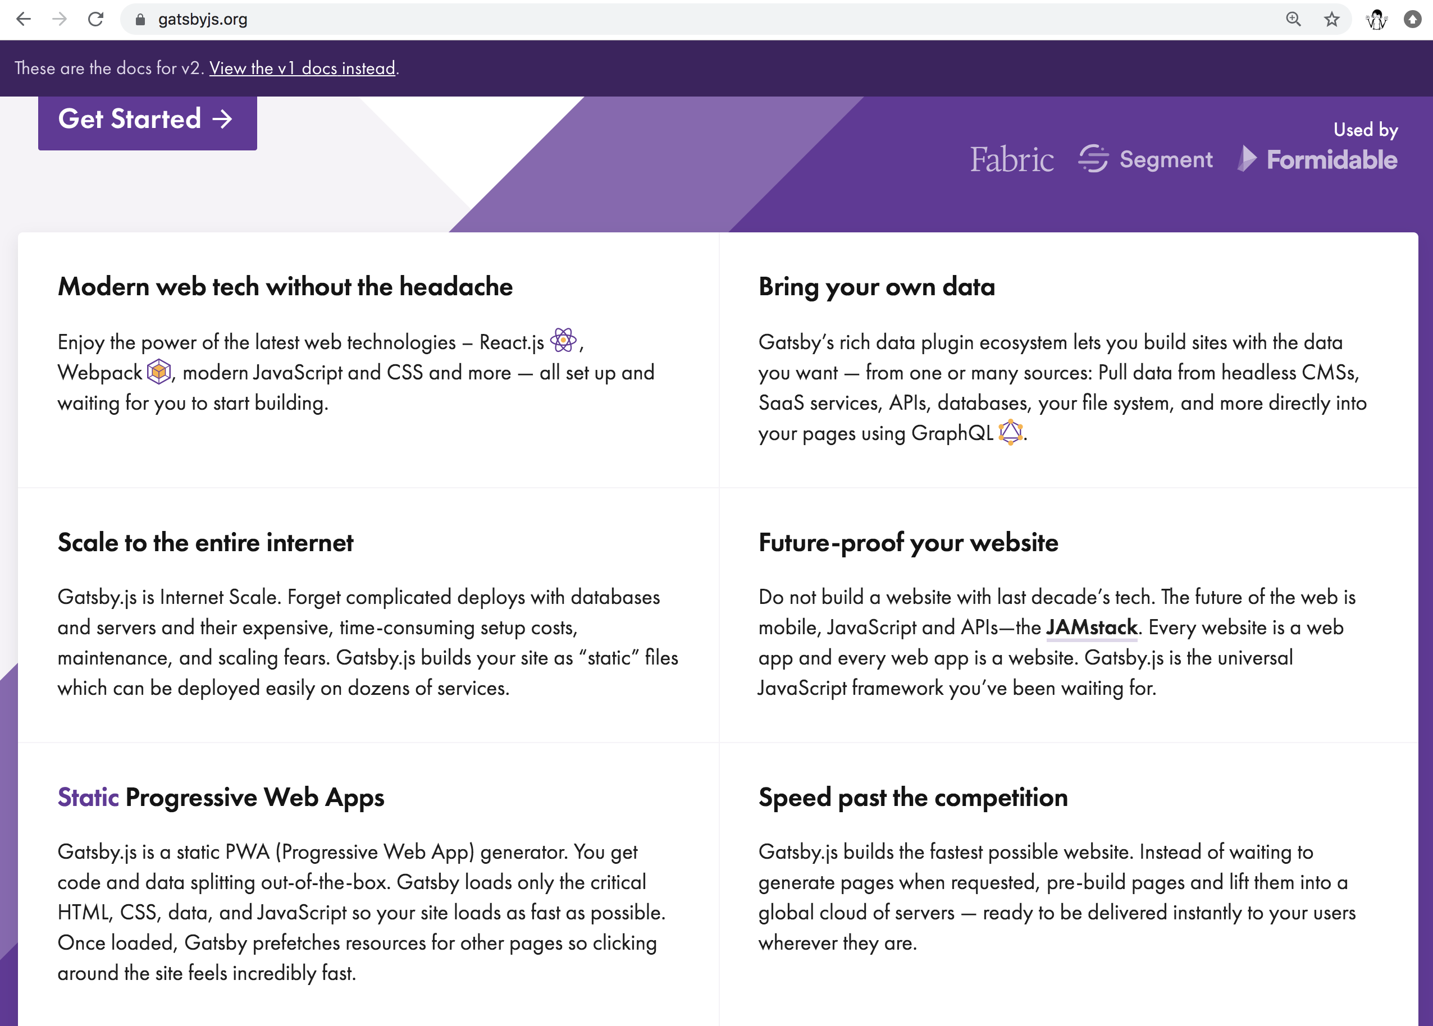Click the arrow inside the Get Started button

[x=222, y=120]
